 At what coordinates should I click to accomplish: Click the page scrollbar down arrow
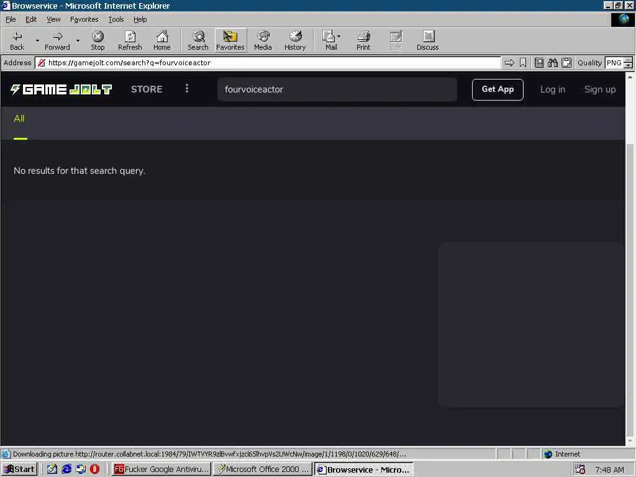click(630, 441)
